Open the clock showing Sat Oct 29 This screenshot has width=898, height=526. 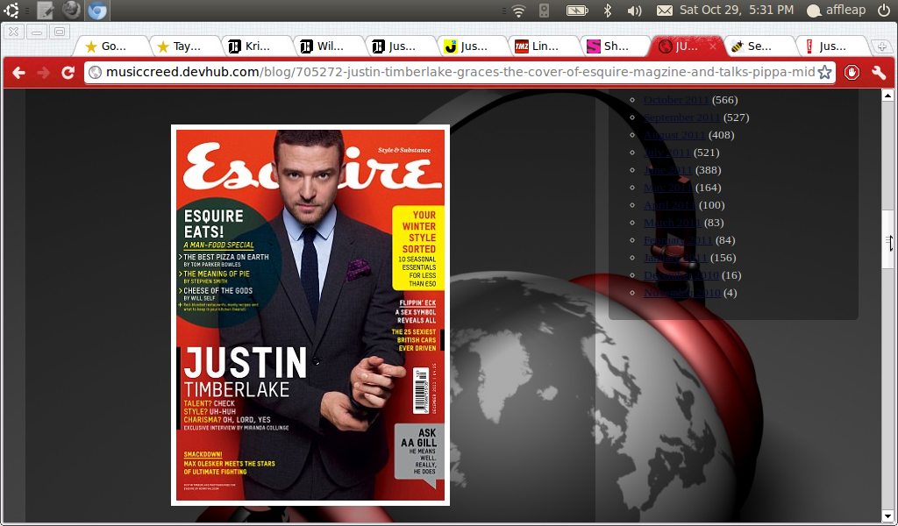737,10
